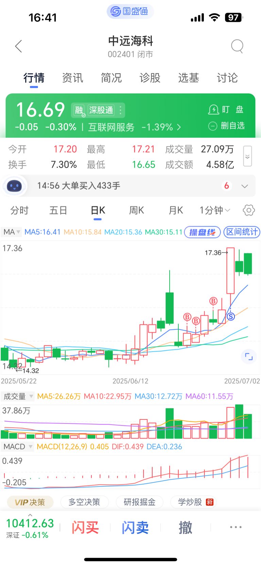This screenshot has height=567, width=261.
Task: Open the 成交量 indicator dropdown
Action: 18,396
